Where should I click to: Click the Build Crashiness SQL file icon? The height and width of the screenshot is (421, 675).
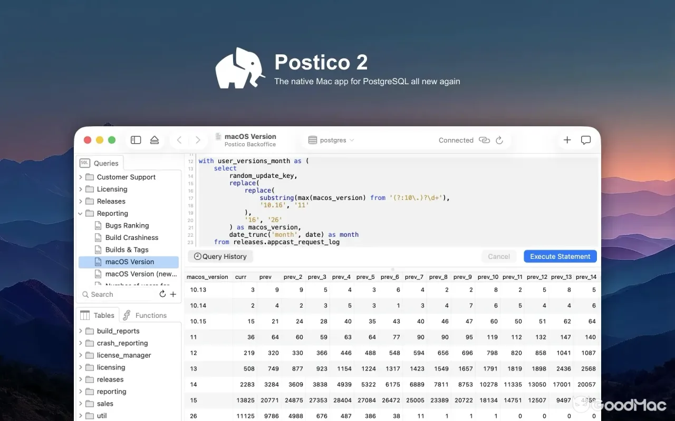(x=98, y=237)
